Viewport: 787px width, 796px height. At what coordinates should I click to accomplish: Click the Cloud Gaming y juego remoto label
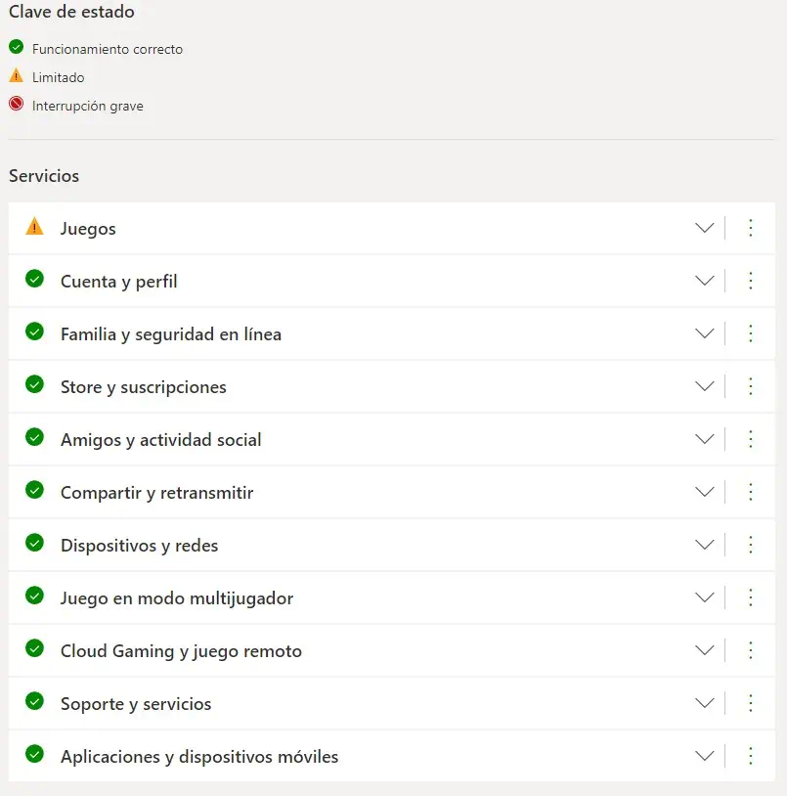181,651
